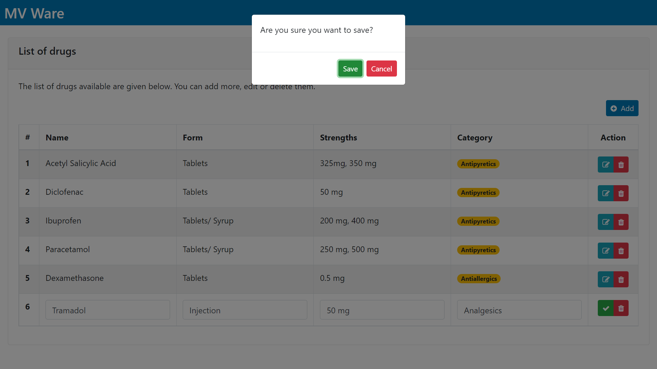Click the delete icon for Diclofenac

pyautogui.click(x=620, y=193)
